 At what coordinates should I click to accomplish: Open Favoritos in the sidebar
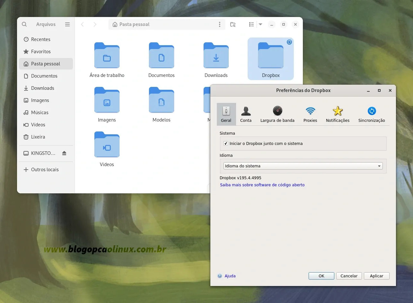click(x=46, y=52)
